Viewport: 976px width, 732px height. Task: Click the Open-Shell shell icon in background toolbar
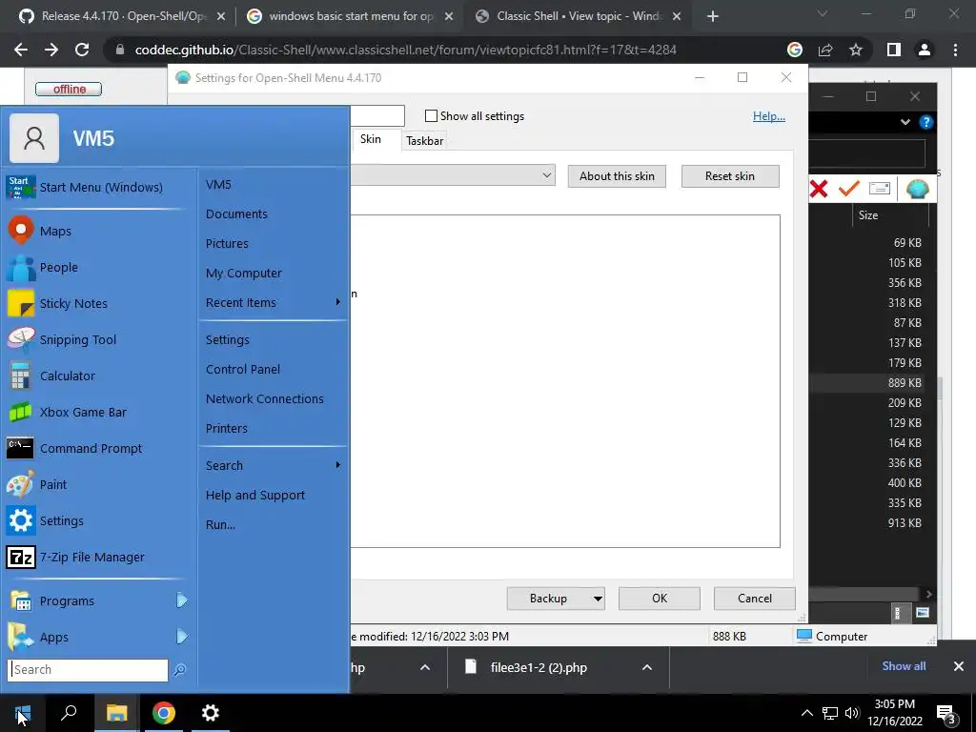(x=917, y=188)
